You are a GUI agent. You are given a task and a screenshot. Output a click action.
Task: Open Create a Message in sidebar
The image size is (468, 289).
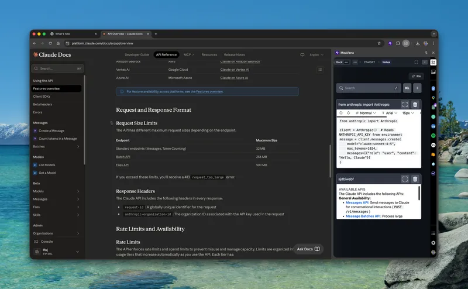click(x=51, y=131)
